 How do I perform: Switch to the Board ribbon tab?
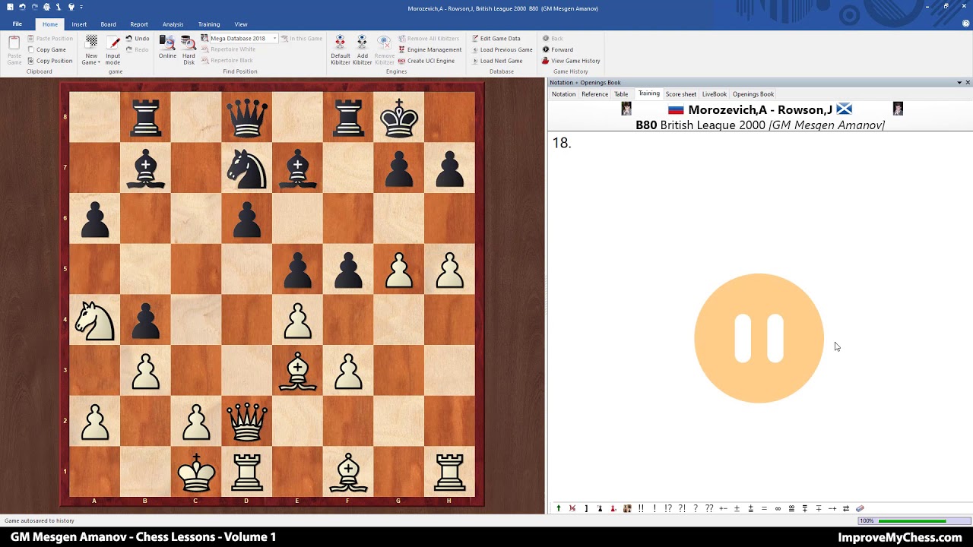coord(108,24)
